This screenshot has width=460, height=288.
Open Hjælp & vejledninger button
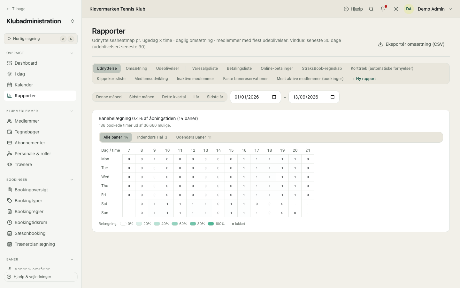tap(41, 277)
